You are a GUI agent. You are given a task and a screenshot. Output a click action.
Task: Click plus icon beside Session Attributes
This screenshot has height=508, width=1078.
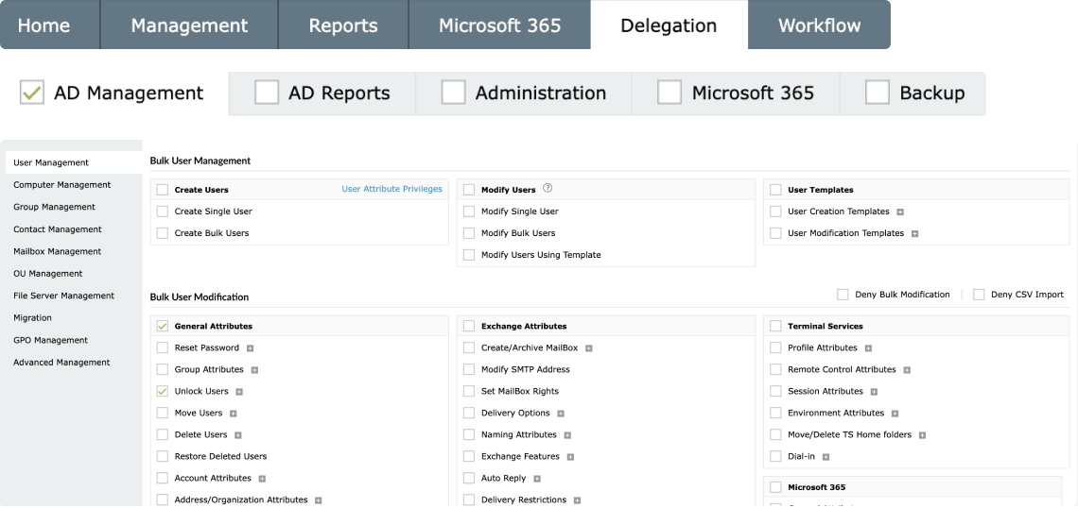874,392
